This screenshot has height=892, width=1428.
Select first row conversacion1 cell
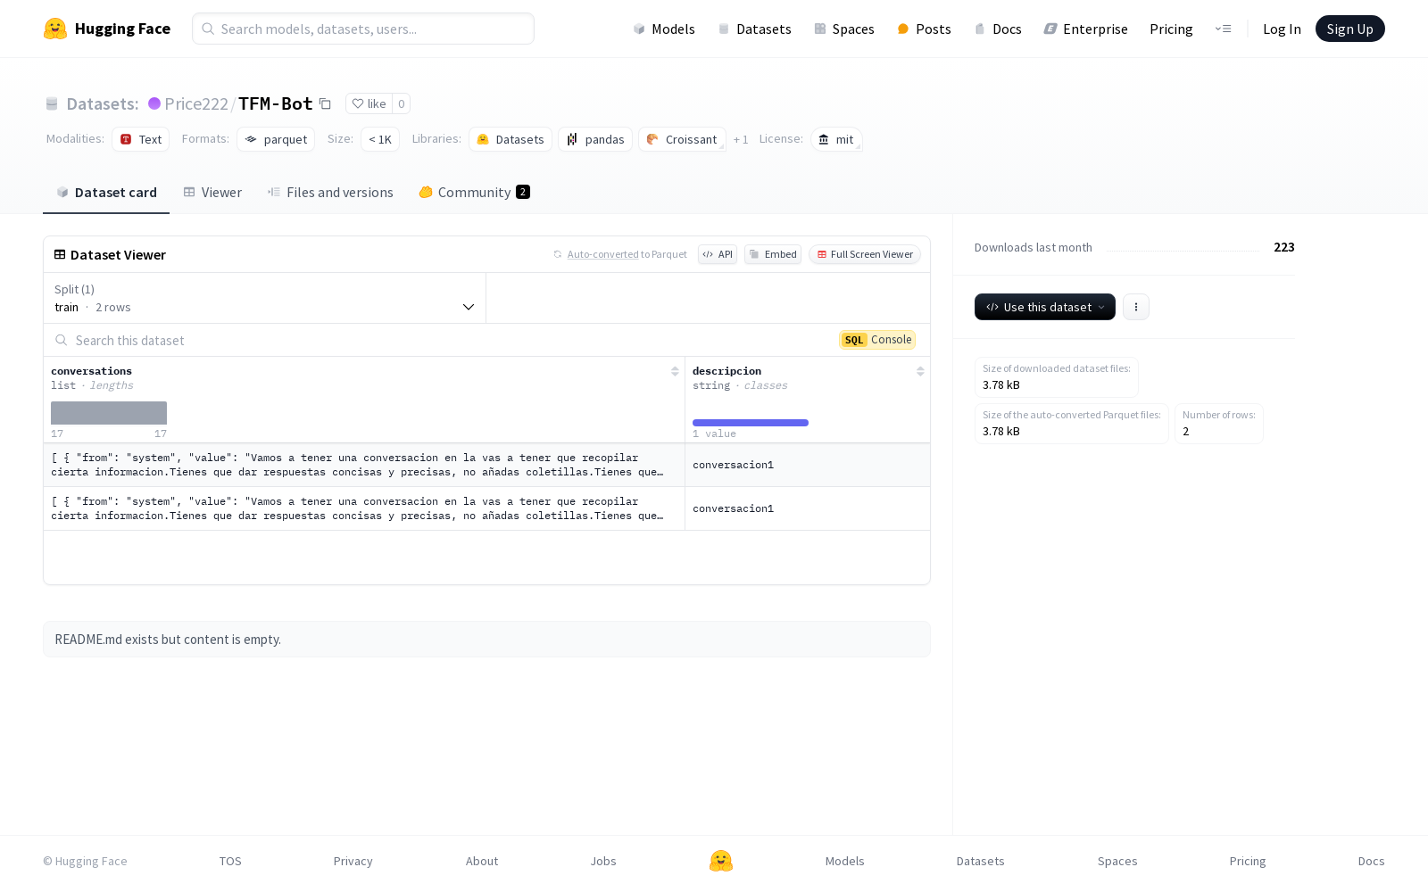pos(808,465)
